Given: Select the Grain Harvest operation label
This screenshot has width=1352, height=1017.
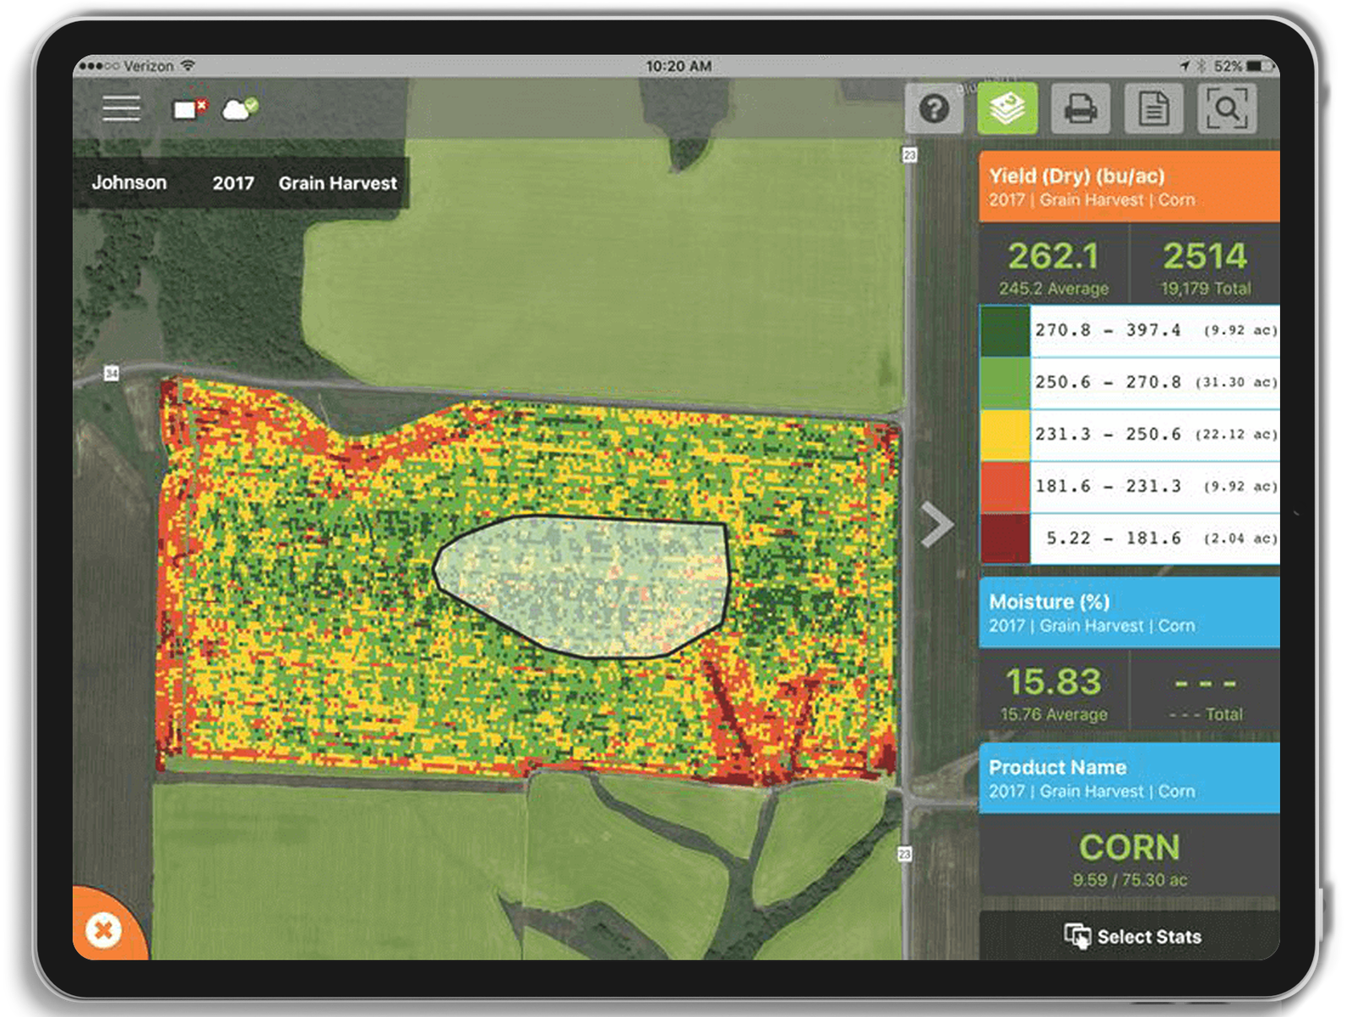Looking at the screenshot, I should [x=337, y=183].
